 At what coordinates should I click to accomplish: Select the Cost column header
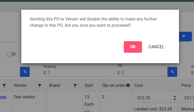coord(139,85)
